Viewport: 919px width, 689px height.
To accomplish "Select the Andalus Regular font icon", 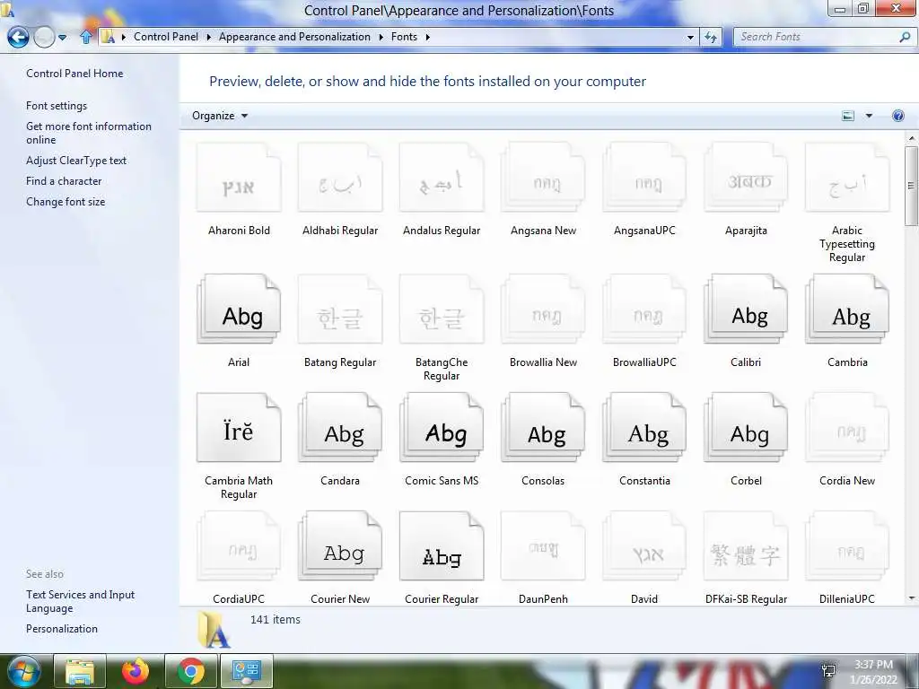I will coord(442,179).
